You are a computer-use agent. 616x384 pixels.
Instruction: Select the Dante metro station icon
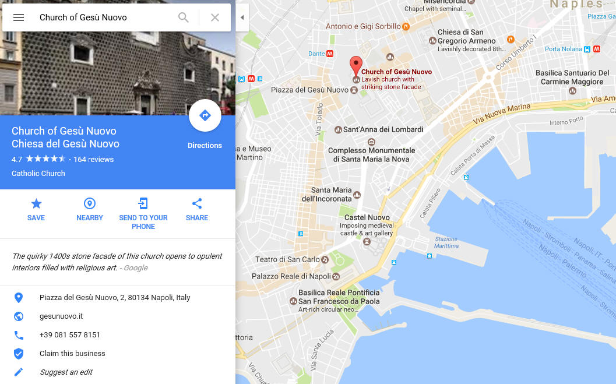330,54
